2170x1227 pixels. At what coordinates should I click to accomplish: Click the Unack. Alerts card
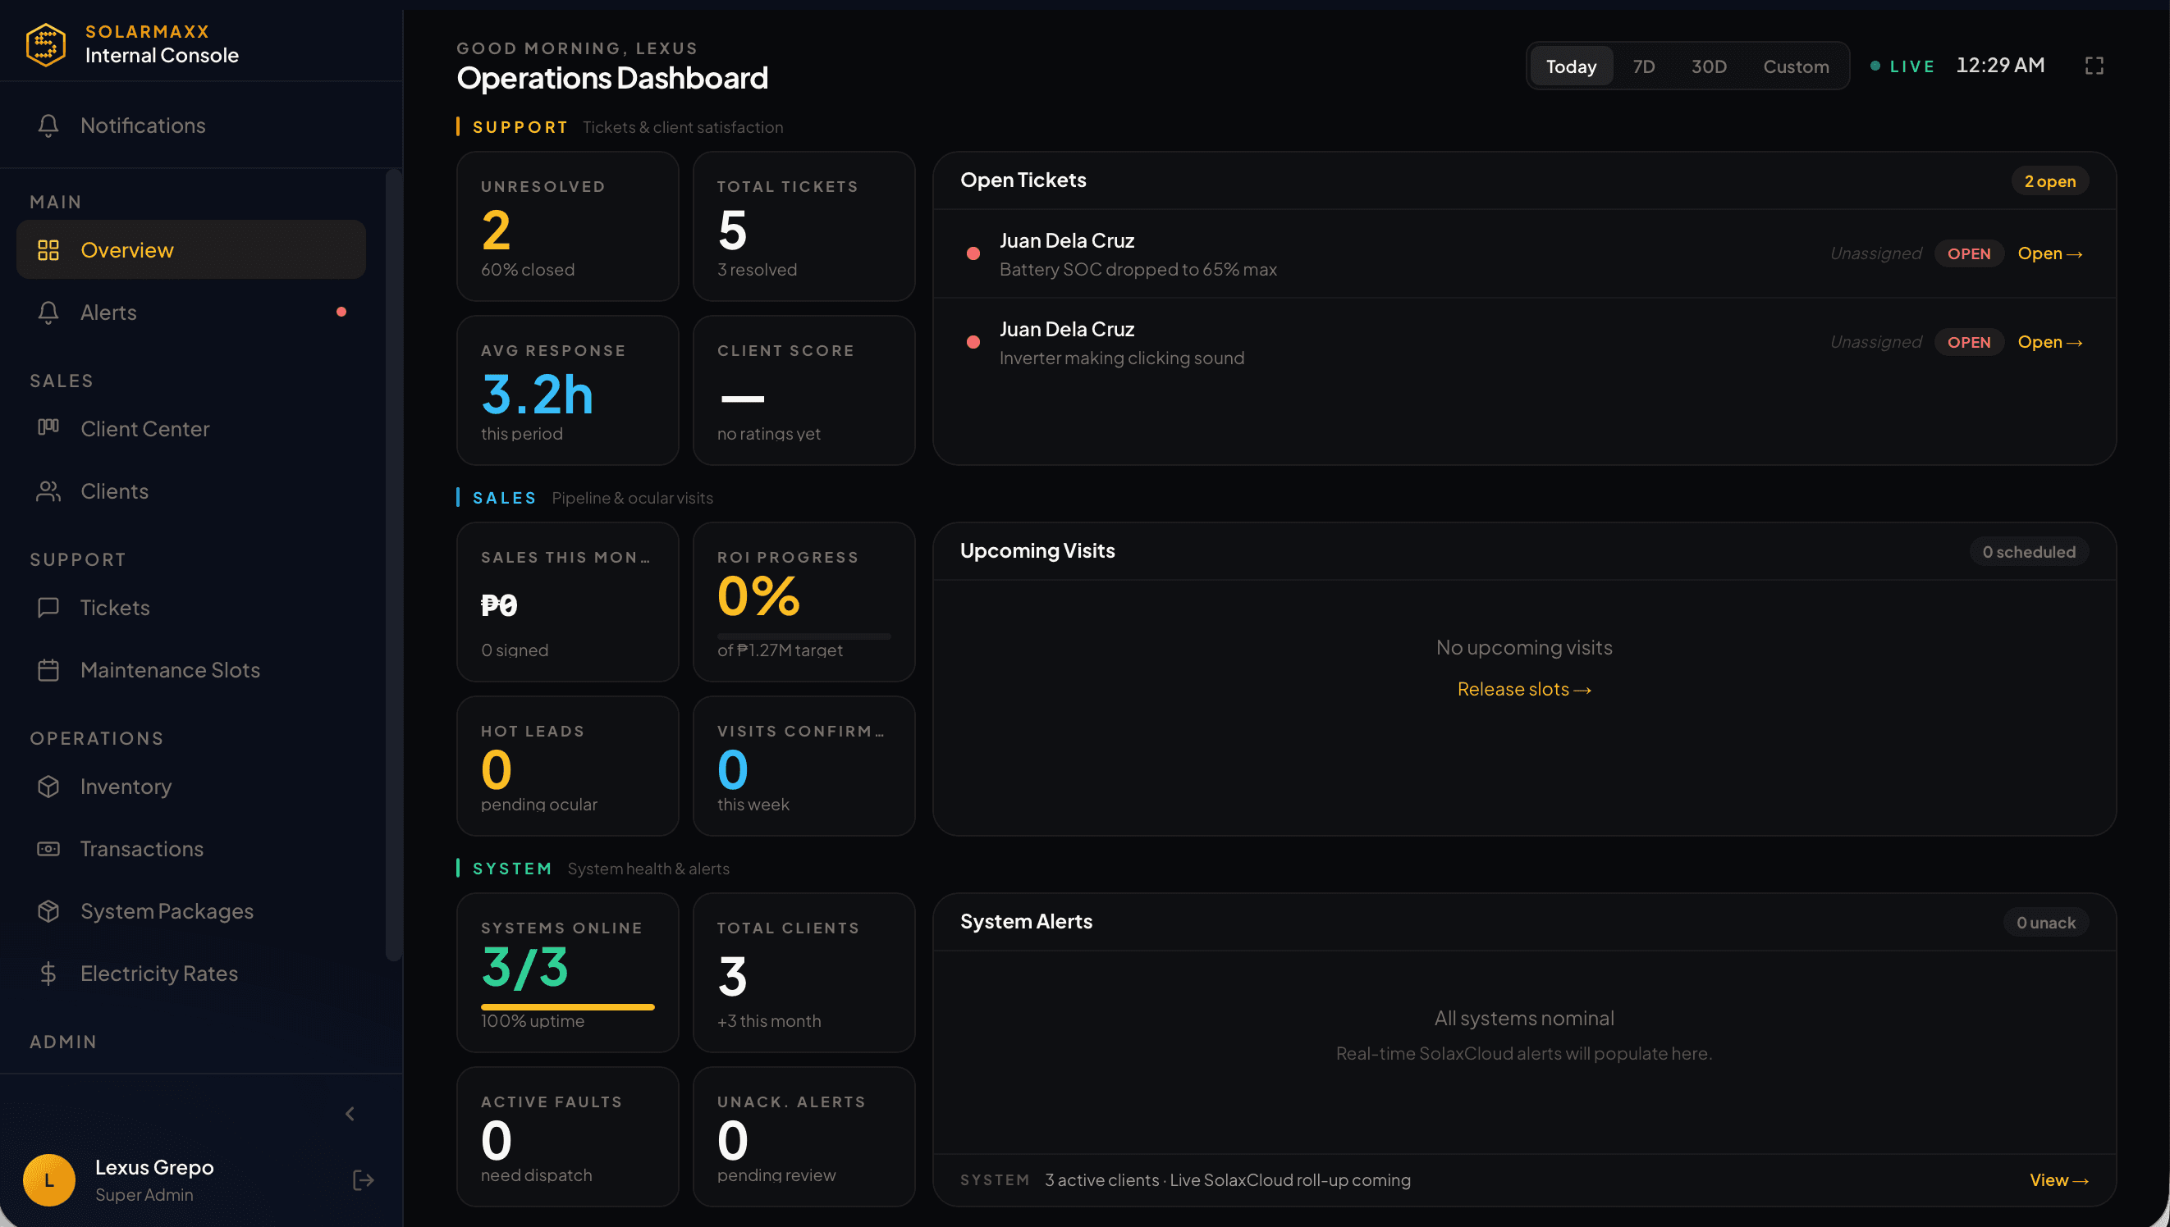(803, 1137)
